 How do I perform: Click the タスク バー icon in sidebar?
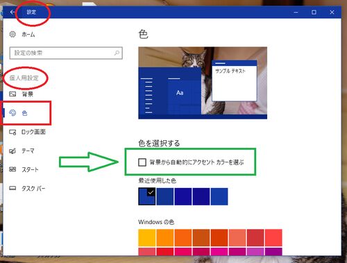[12, 188]
